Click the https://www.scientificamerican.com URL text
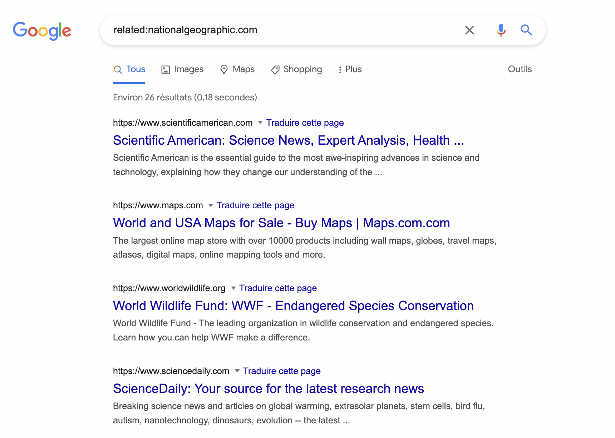 [183, 123]
